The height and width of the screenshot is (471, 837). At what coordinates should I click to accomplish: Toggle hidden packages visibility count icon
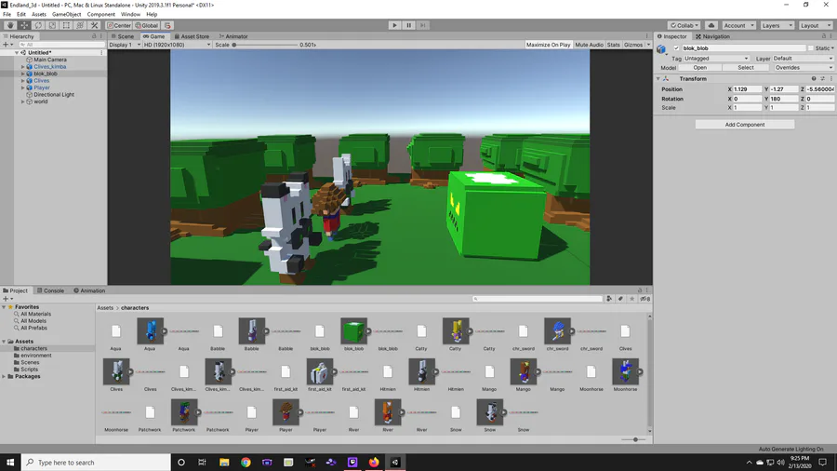point(644,299)
